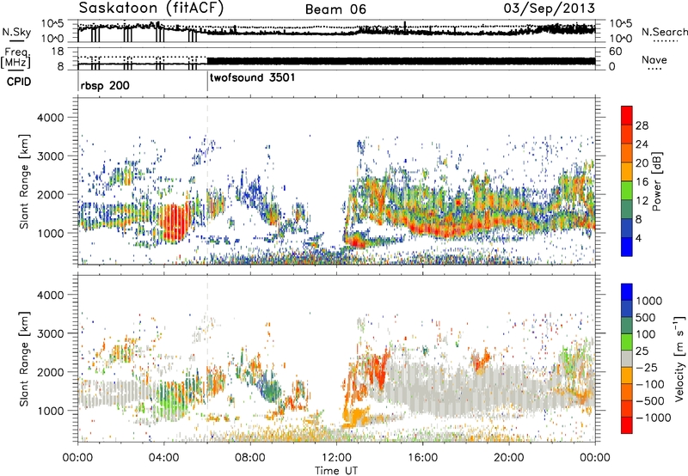Click the '04:00' time axis tick
This screenshot has width=688, height=476.
[164, 458]
